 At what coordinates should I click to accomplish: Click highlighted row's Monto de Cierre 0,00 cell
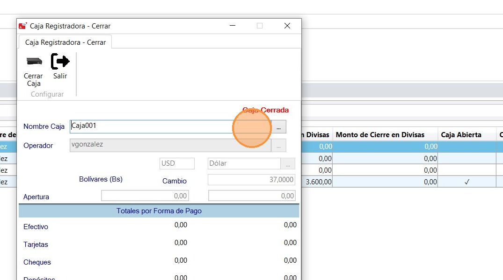tap(385, 146)
